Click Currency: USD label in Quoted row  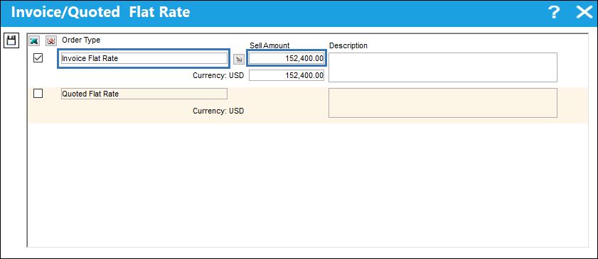218,111
